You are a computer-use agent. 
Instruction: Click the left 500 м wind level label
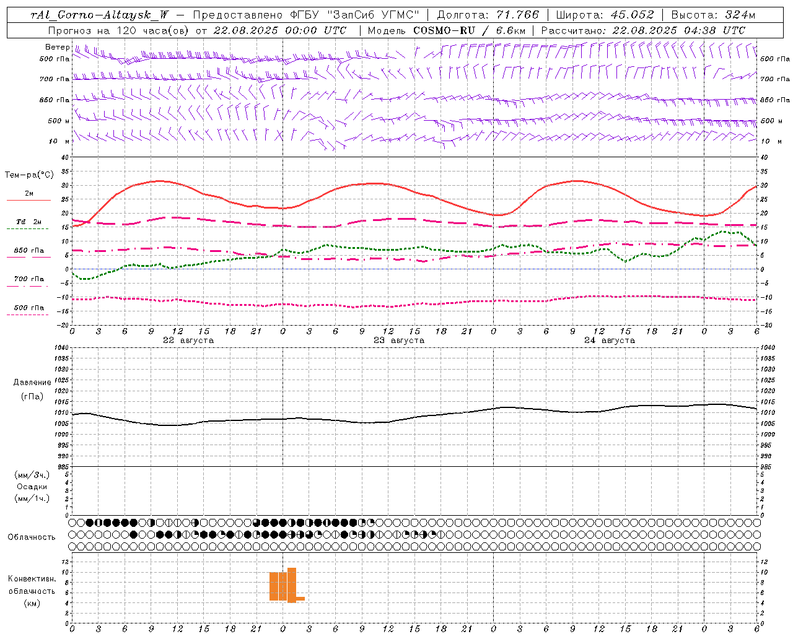(59, 121)
